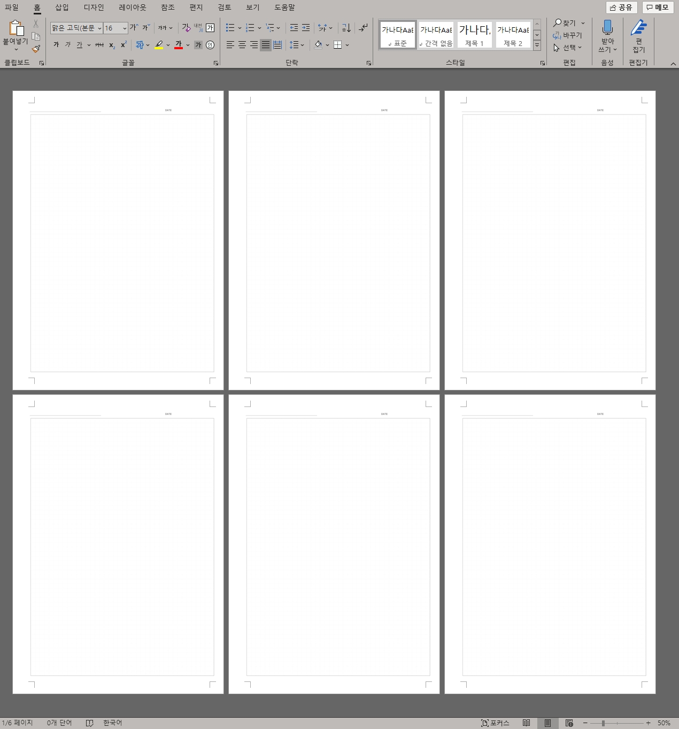The width and height of the screenshot is (679, 729).
Task: Expand the styles gallery
Action: [537, 46]
